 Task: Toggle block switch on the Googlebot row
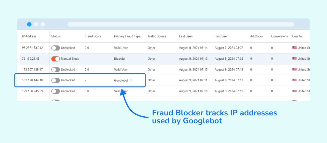56,80
